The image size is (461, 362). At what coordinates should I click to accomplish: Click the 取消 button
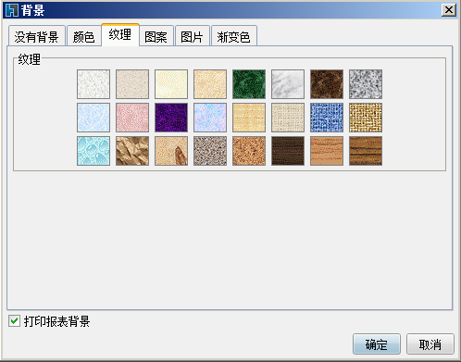coord(430,343)
